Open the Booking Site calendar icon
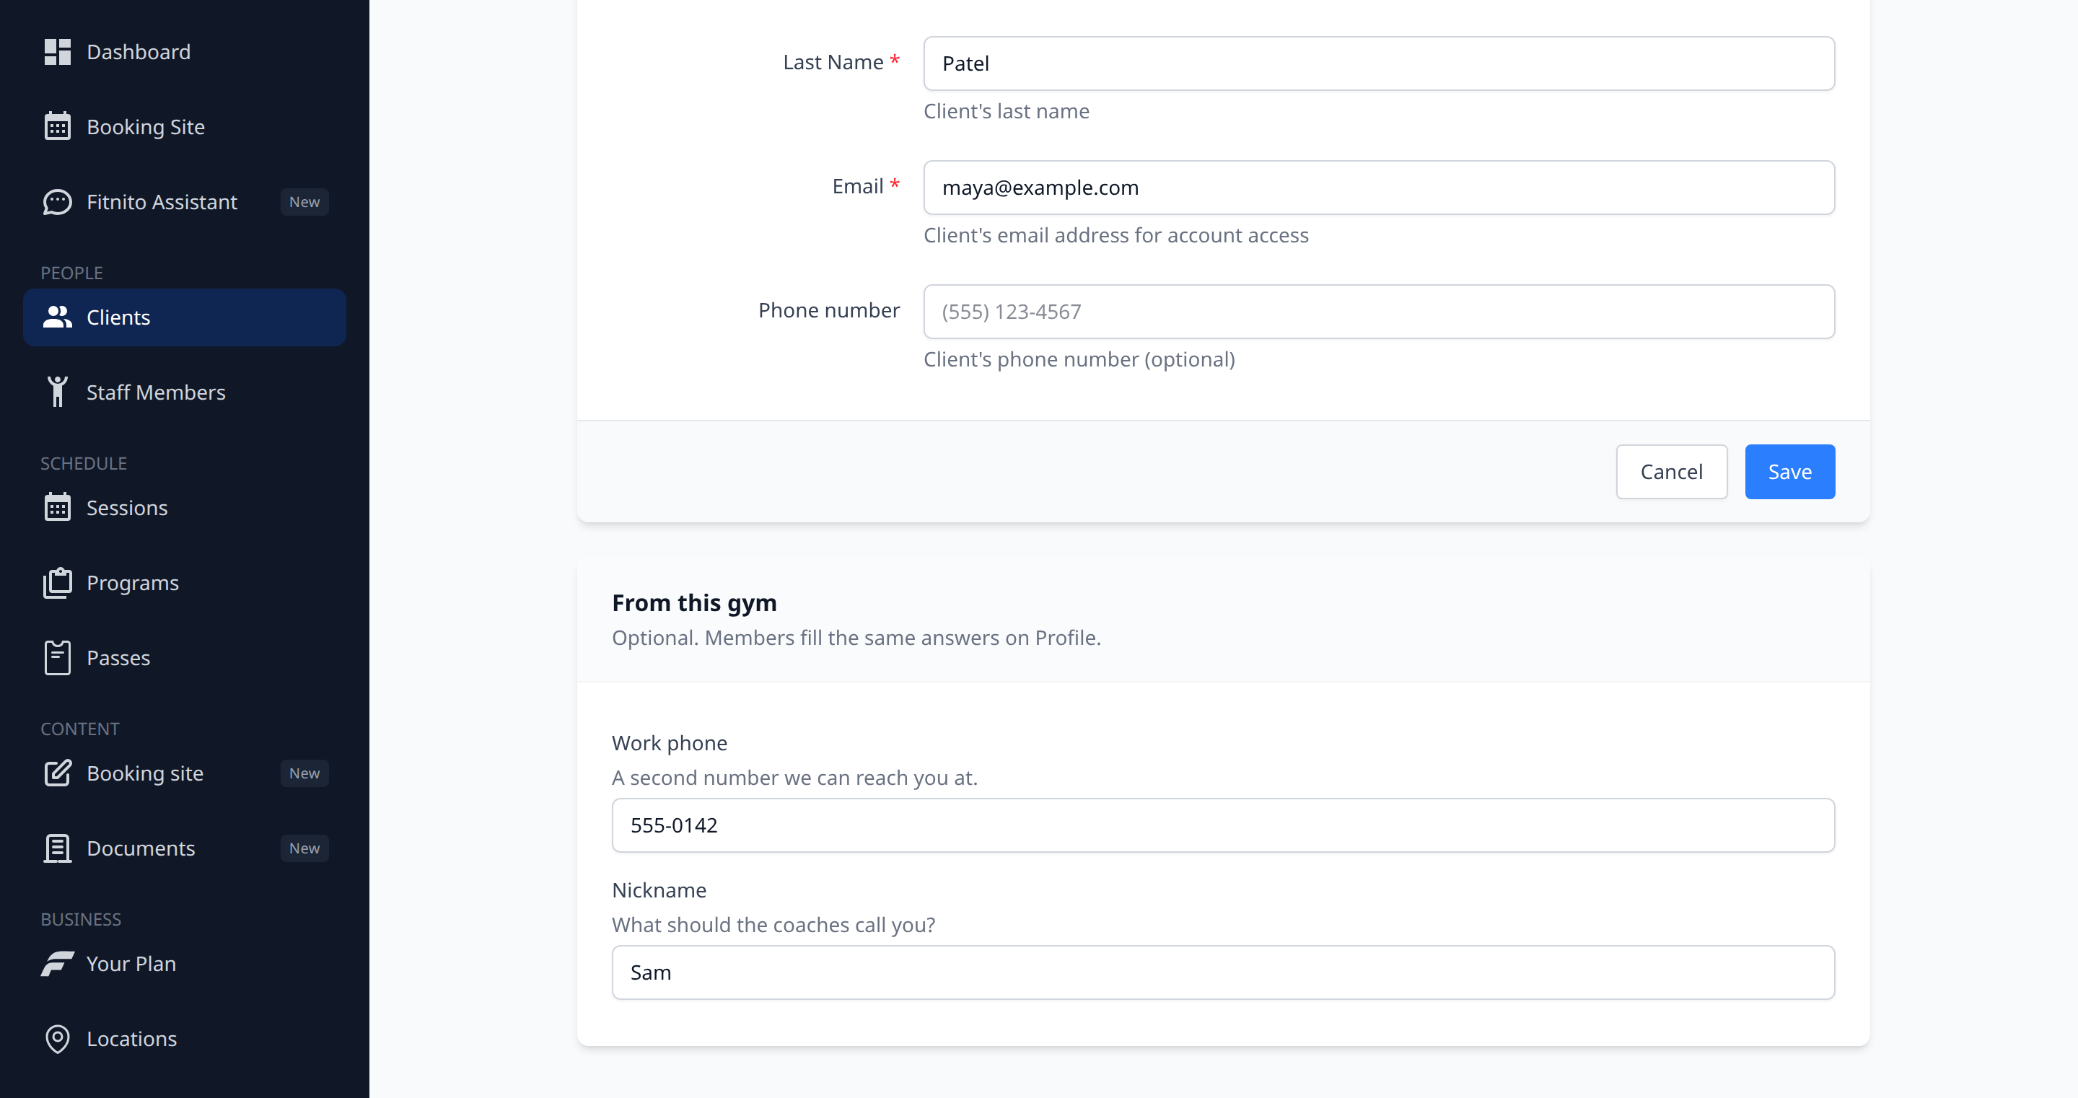Screen dimensions: 2078x1098 pos(57,127)
